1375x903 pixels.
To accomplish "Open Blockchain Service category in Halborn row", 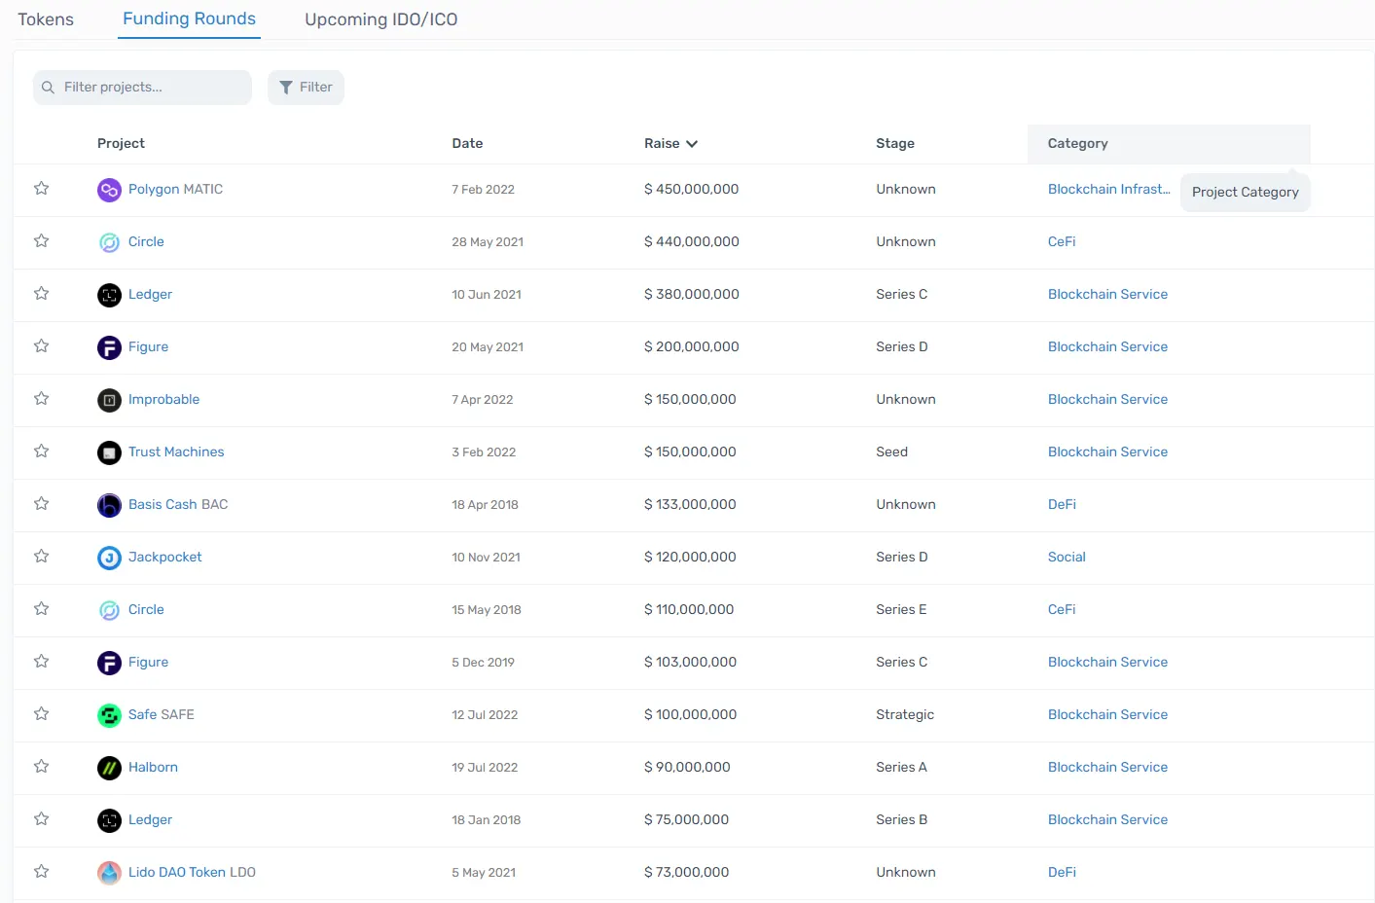I will [1107, 768].
